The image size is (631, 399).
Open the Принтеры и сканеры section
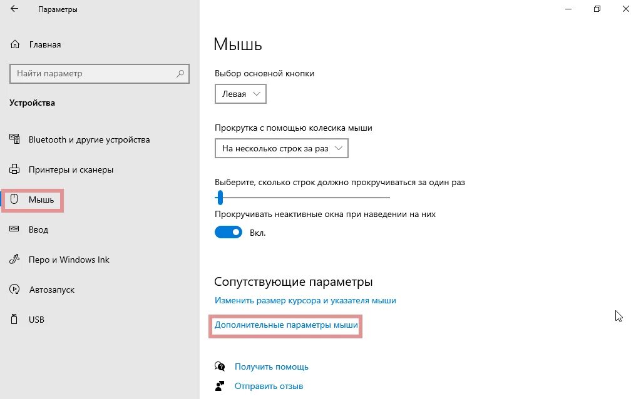click(71, 169)
